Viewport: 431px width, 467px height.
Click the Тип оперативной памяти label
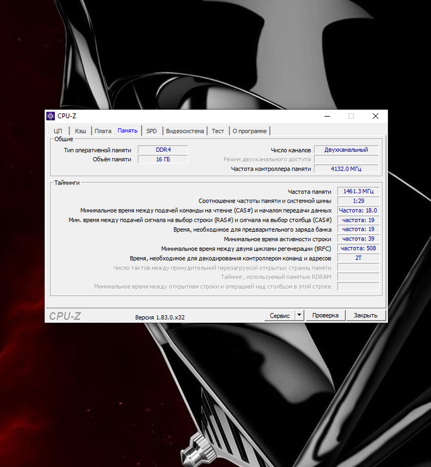tap(97, 150)
